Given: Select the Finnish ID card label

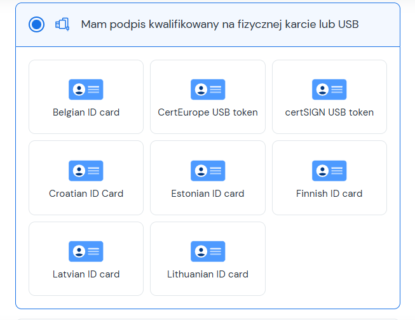Looking at the screenshot, I should click(329, 194).
